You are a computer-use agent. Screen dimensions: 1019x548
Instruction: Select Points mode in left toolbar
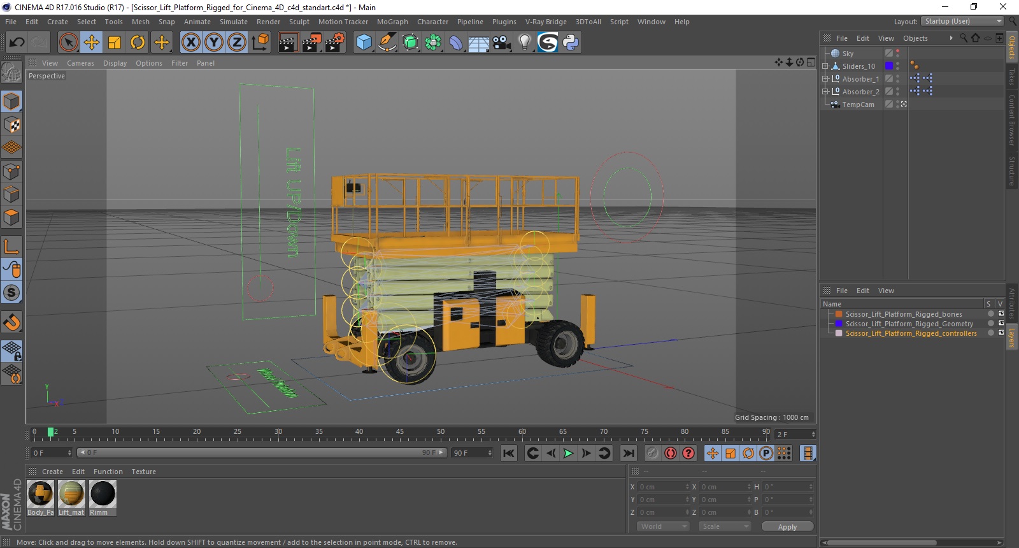coord(11,171)
